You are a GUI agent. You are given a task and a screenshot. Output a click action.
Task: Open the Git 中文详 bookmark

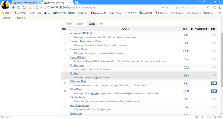pos(20,13)
